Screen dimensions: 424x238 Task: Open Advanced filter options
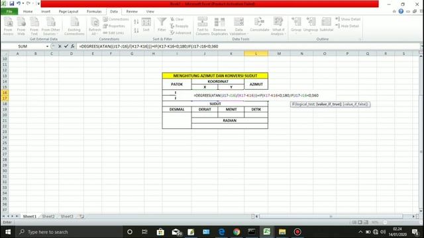(x=181, y=32)
